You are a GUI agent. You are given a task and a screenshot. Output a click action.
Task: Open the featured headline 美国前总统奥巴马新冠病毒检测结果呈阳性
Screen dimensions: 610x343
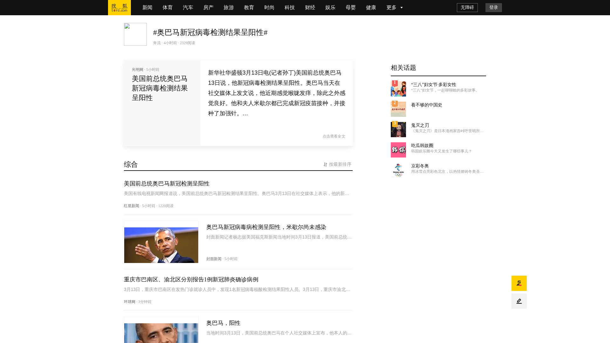[160, 88]
